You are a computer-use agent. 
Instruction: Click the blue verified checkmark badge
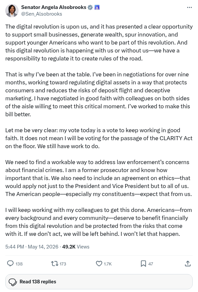coord(90,7)
